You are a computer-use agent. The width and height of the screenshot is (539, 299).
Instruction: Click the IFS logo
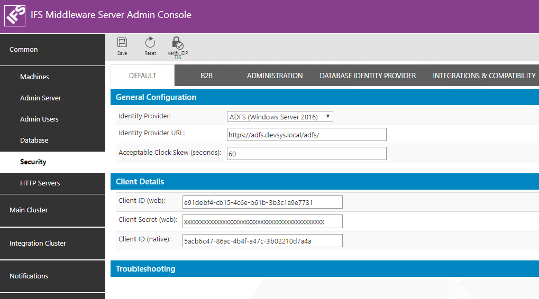pyautogui.click(x=15, y=15)
